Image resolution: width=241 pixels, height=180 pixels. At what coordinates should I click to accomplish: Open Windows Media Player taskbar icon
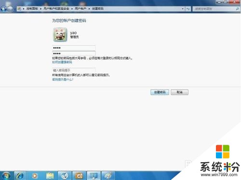(35, 176)
